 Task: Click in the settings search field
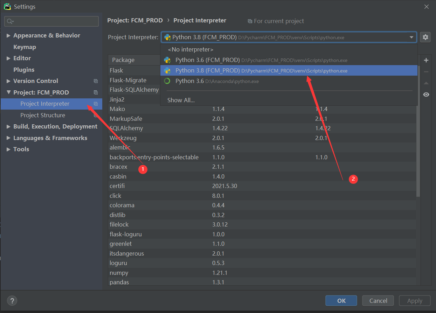tap(51, 21)
